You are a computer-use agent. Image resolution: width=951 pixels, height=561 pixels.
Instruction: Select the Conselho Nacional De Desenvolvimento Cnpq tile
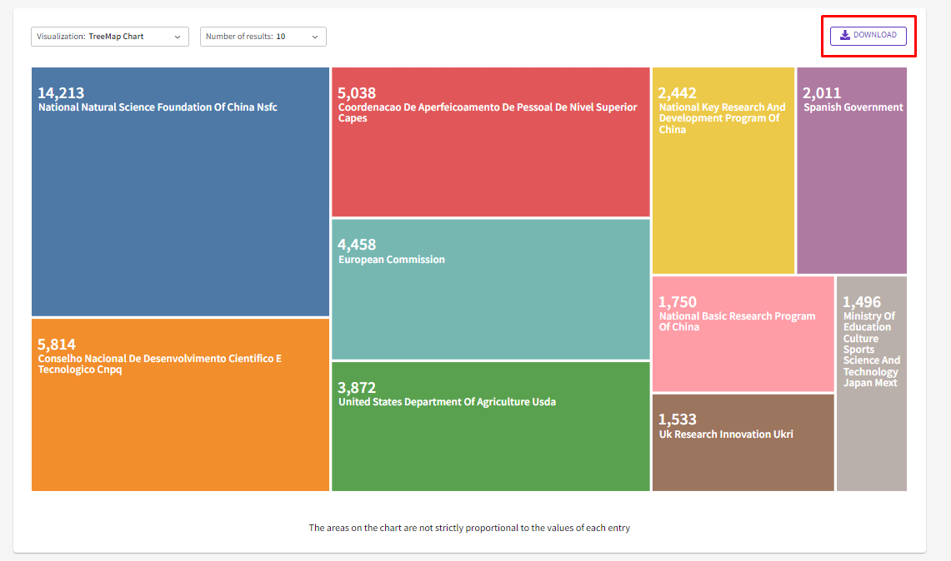pyautogui.click(x=180, y=405)
